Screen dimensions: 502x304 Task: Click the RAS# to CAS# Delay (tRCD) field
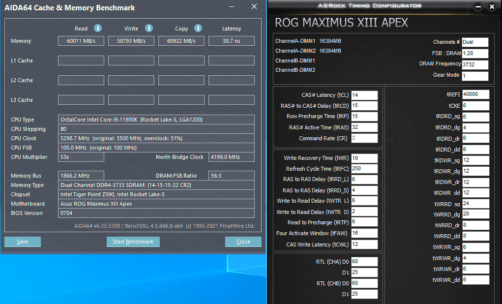tap(364, 106)
